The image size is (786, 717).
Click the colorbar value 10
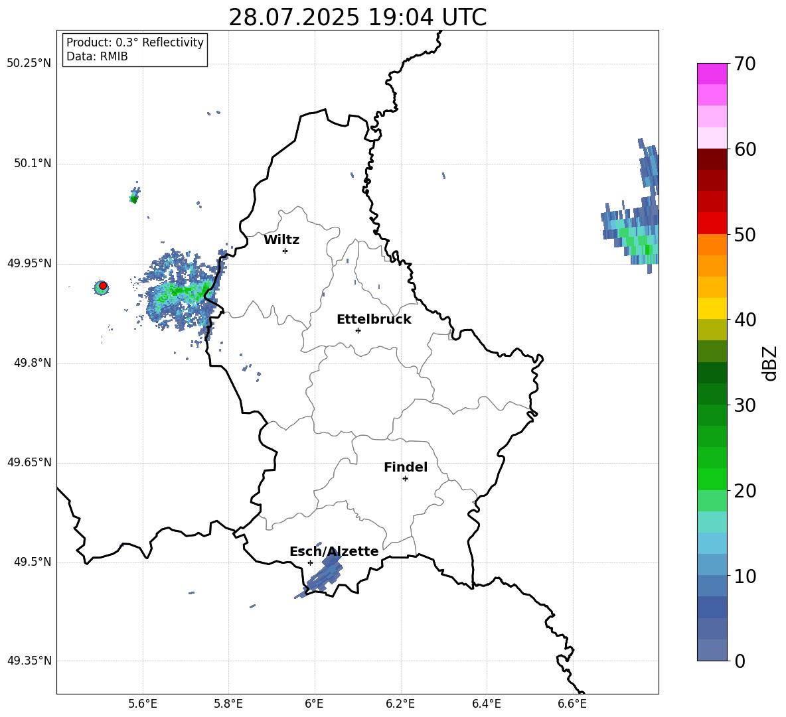pos(745,576)
